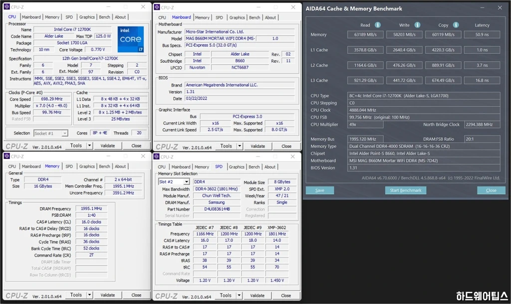This screenshot has width=511, height=304.
Task: Click the Manufacturer field Micro-Star International Co. Ltd.
Action: (x=240, y=31)
